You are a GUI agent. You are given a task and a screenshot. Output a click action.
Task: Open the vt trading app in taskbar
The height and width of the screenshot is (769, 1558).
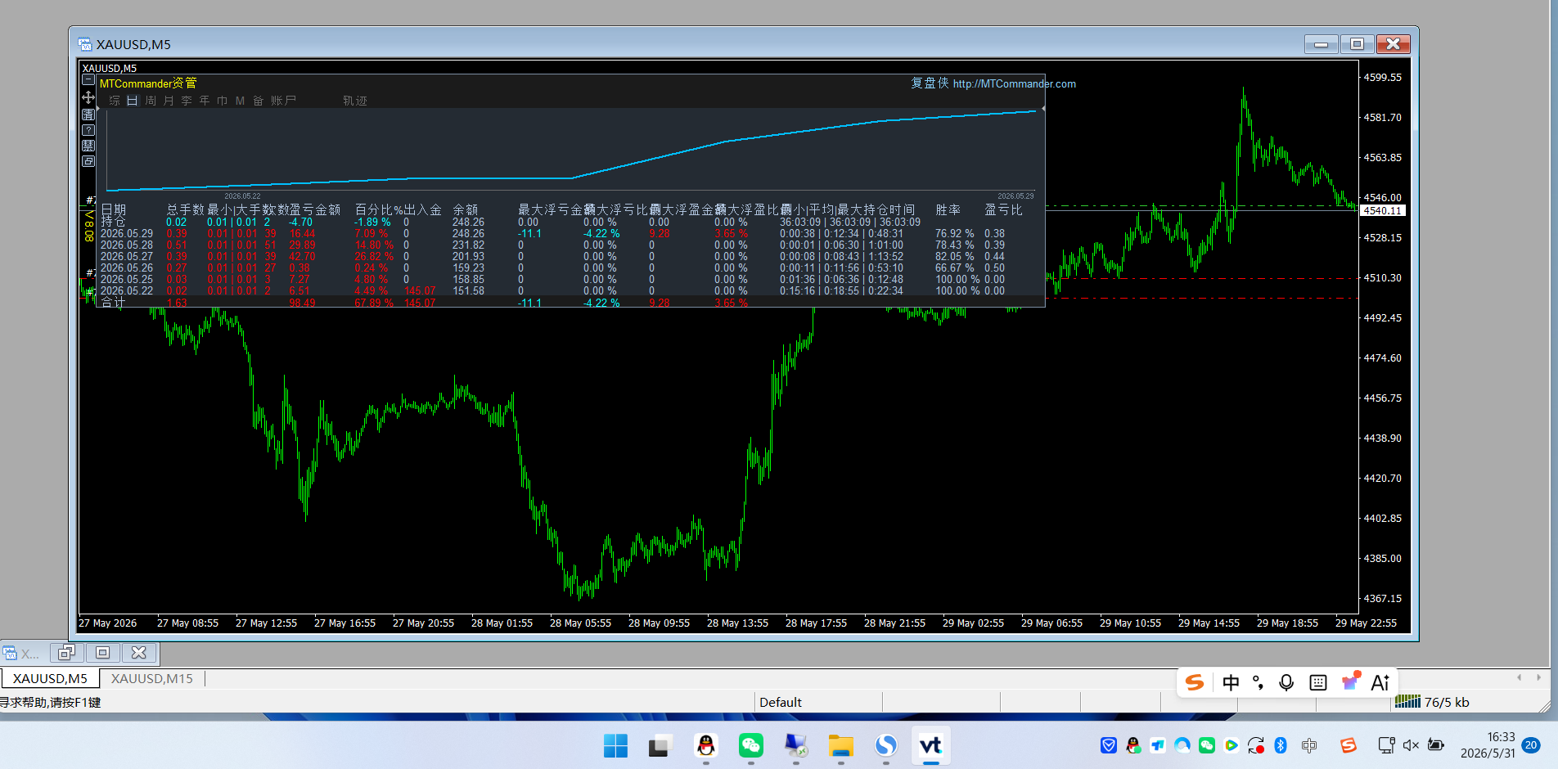click(930, 746)
